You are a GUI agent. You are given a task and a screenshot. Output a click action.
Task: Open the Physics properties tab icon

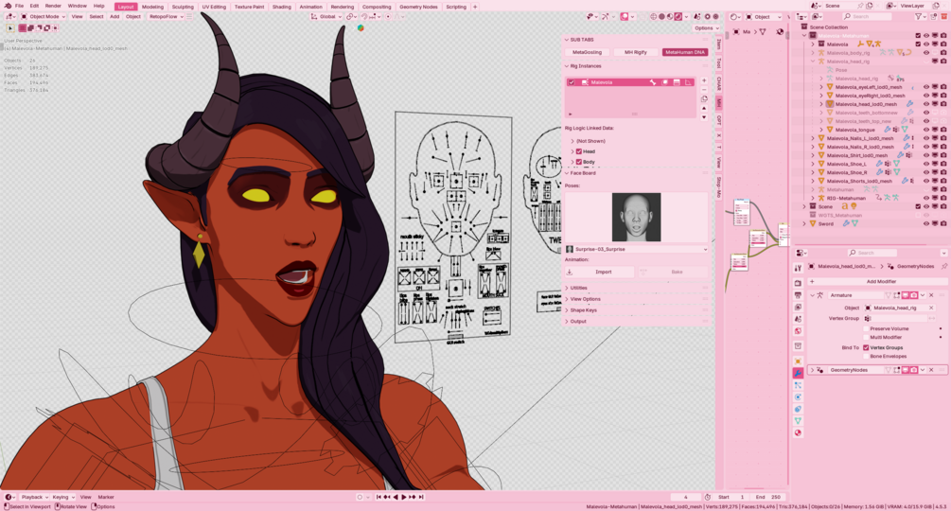[x=798, y=397]
